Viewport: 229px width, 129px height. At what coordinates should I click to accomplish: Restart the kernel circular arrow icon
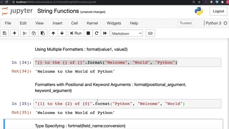tap(97, 33)
